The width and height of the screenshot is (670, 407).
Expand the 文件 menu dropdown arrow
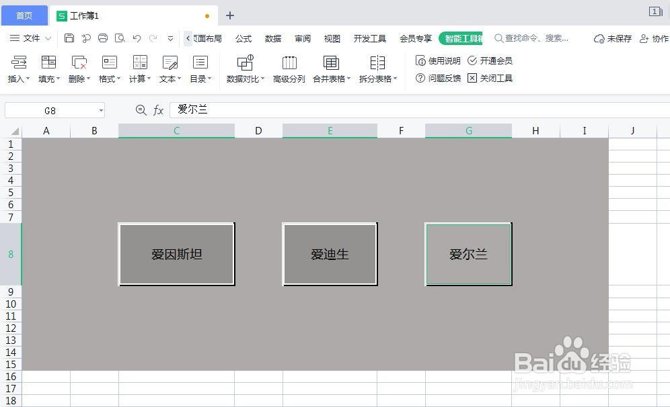click(x=48, y=38)
